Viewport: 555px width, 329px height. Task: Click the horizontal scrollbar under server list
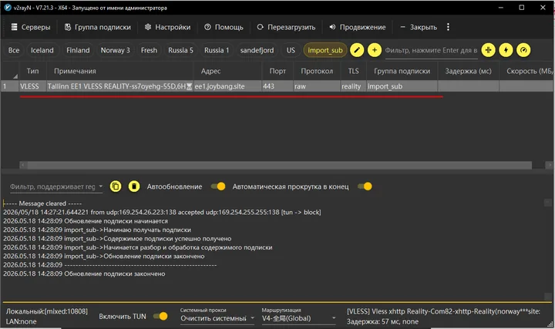279,165
